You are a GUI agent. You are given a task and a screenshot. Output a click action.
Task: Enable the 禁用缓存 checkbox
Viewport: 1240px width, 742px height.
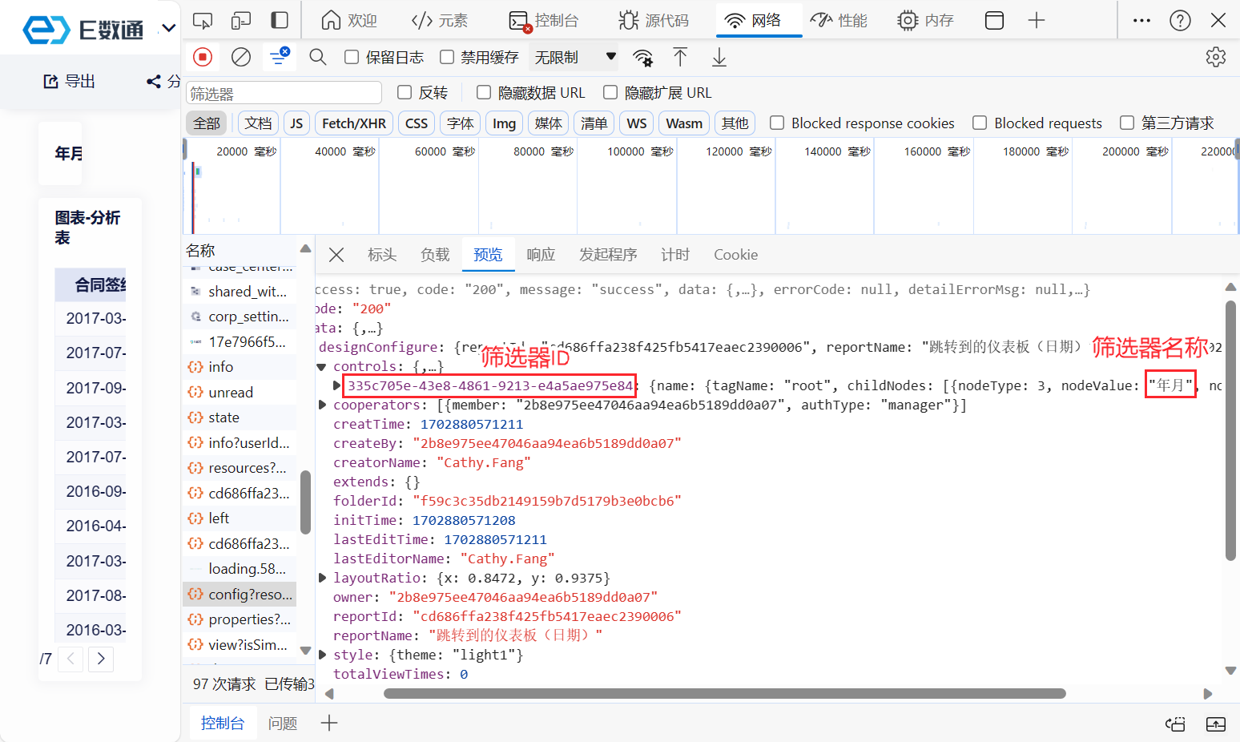447,57
